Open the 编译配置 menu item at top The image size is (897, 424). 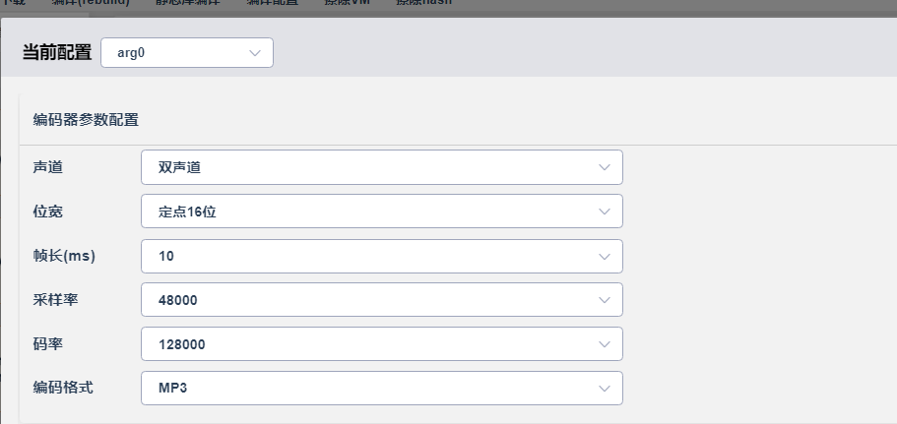[x=273, y=2]
